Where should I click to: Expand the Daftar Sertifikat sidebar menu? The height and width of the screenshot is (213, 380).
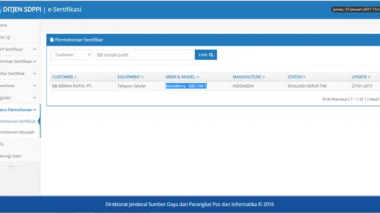(20, 73)
